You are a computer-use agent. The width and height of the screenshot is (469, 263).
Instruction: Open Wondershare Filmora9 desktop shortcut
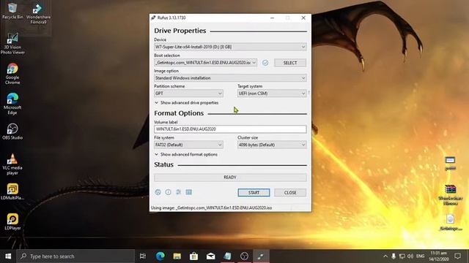(x=38, y=13)
